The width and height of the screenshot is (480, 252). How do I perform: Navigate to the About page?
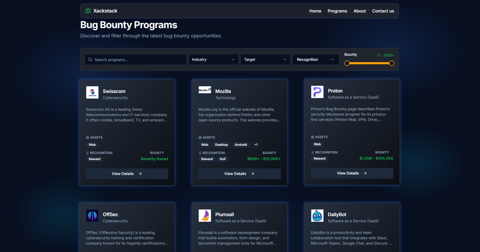tap(360, 11)
